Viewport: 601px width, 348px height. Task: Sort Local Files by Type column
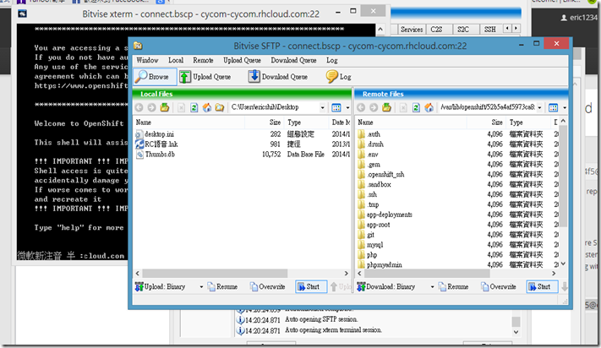(307, 122)
